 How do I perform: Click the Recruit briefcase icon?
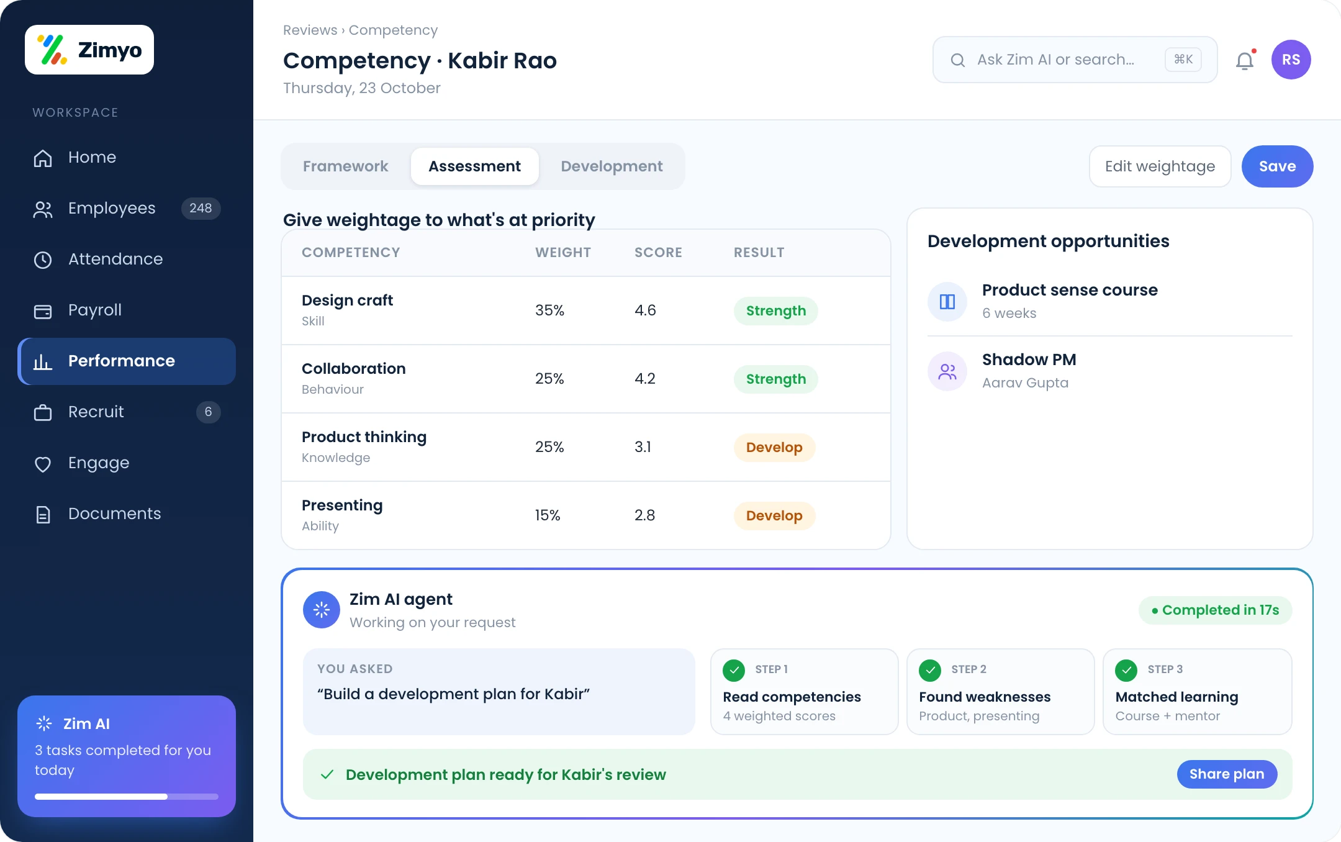click(43, 412)
